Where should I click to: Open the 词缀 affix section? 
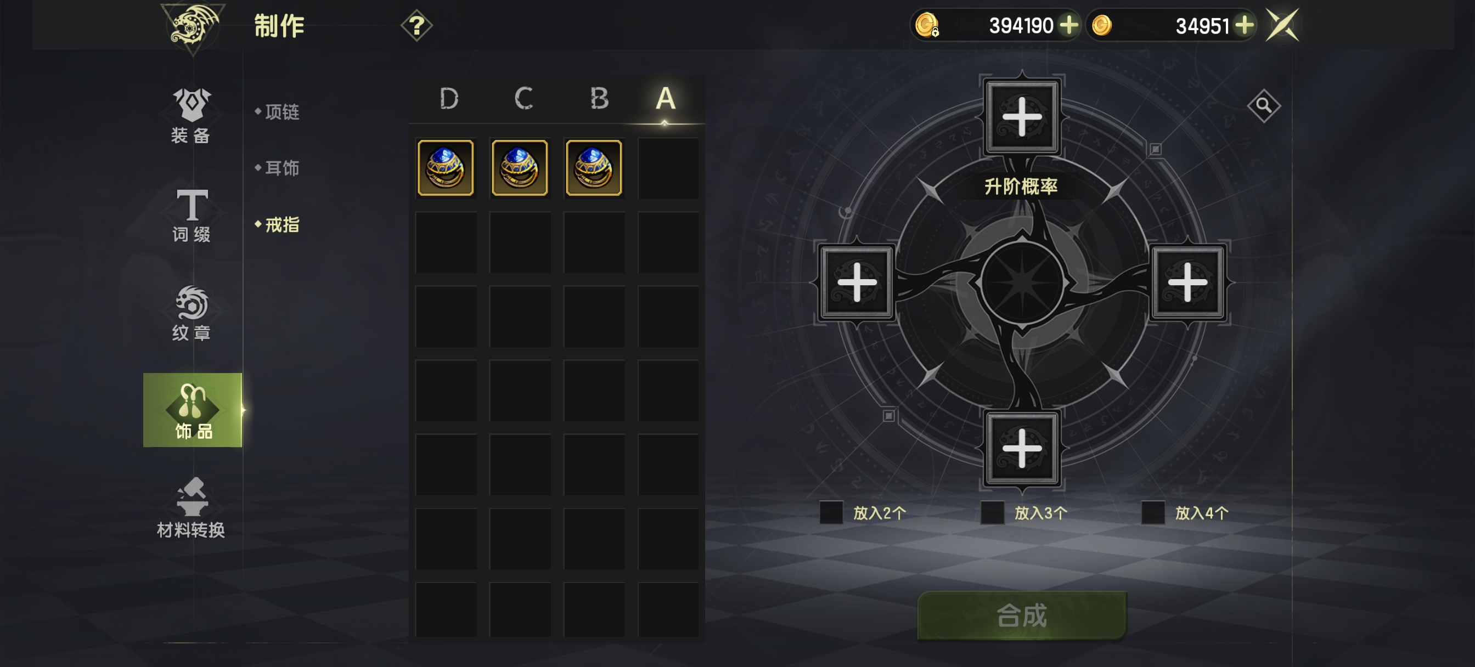point(192,215)
